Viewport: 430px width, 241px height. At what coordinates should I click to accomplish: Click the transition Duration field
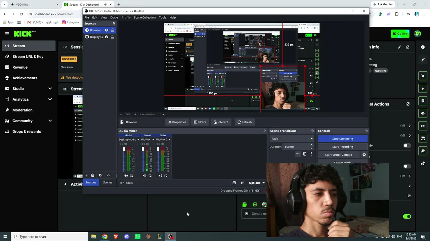(296, 147)
